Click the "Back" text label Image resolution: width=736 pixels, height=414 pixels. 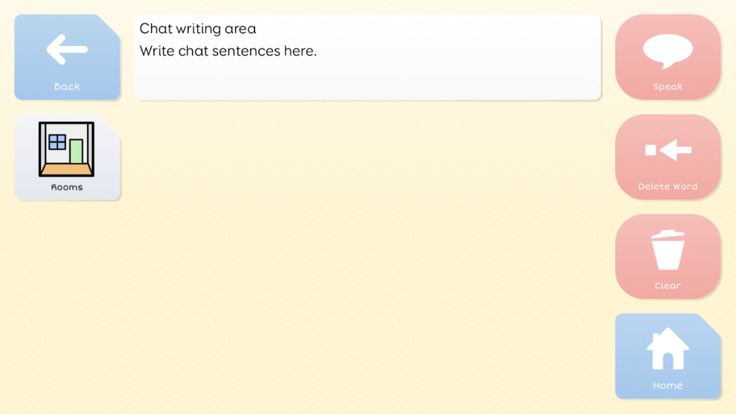pyautogui.click(x=67, y=87)
